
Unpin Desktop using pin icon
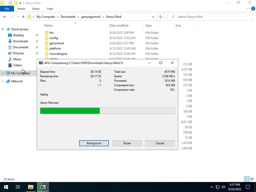pos(37,35)
